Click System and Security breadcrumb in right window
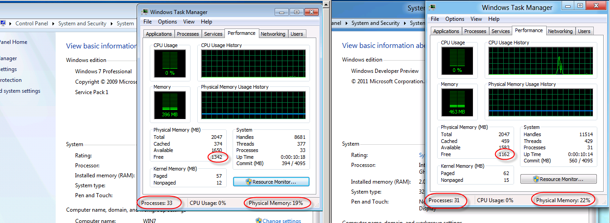Screen dimensions: 610x223 [376, 23]
